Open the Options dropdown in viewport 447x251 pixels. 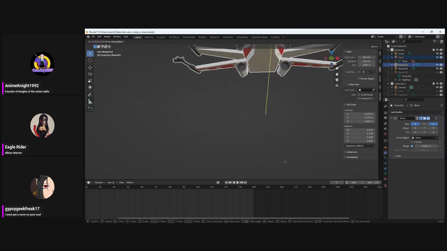click(375, 46)
